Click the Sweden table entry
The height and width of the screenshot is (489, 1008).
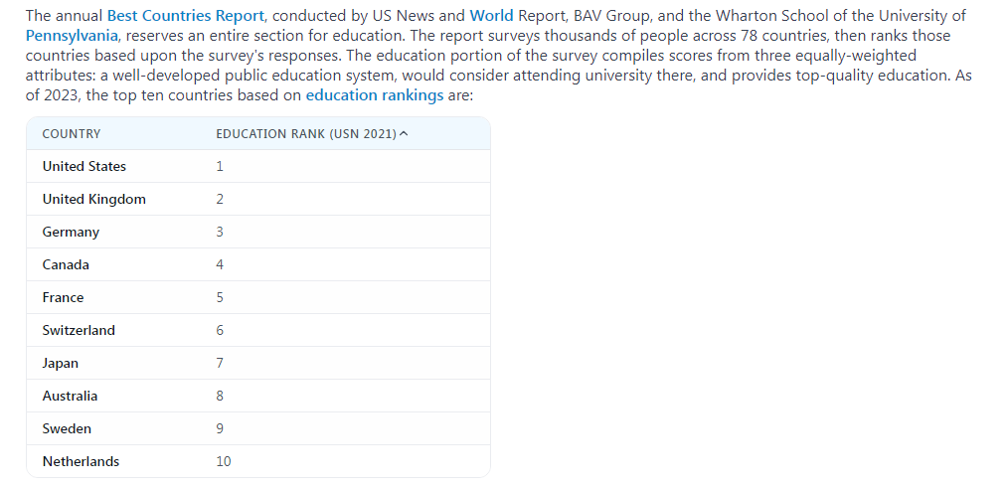[x=67, y=428]
